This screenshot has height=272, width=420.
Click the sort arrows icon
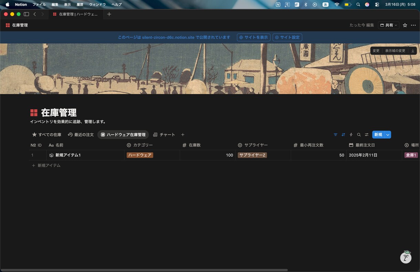point(343,135)
